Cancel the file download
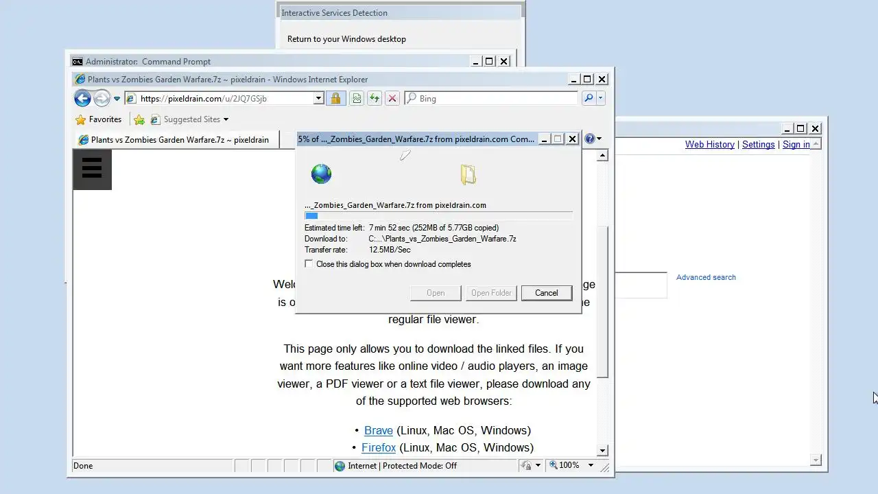This screenshot has width=878, height=494. click(546, 293)
